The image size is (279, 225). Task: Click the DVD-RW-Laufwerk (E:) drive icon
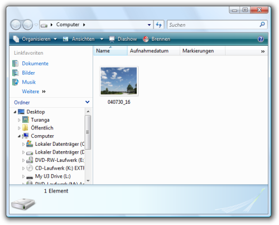[30, 160]
